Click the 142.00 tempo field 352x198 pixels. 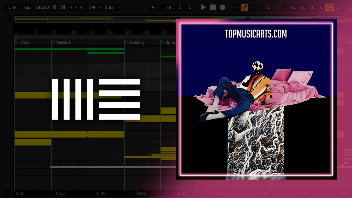pyautogui.click(x=42, y=7)
